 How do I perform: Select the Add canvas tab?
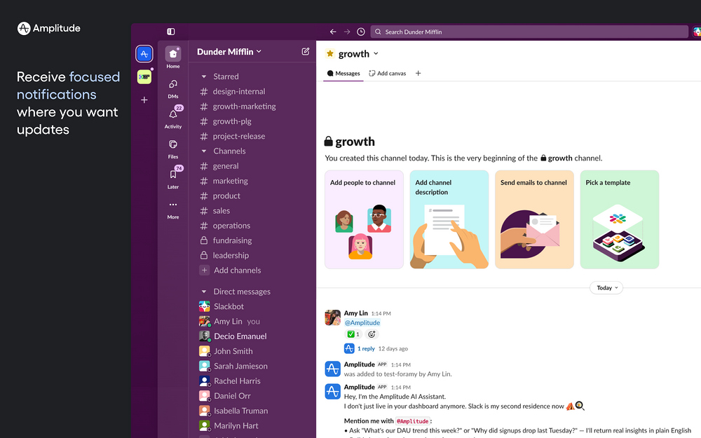click(387, 74)
